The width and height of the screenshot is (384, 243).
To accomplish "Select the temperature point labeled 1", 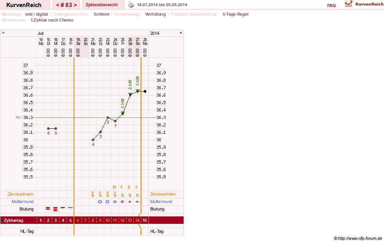I will coord(115,121).
